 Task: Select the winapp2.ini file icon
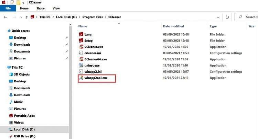coord(81,71)
